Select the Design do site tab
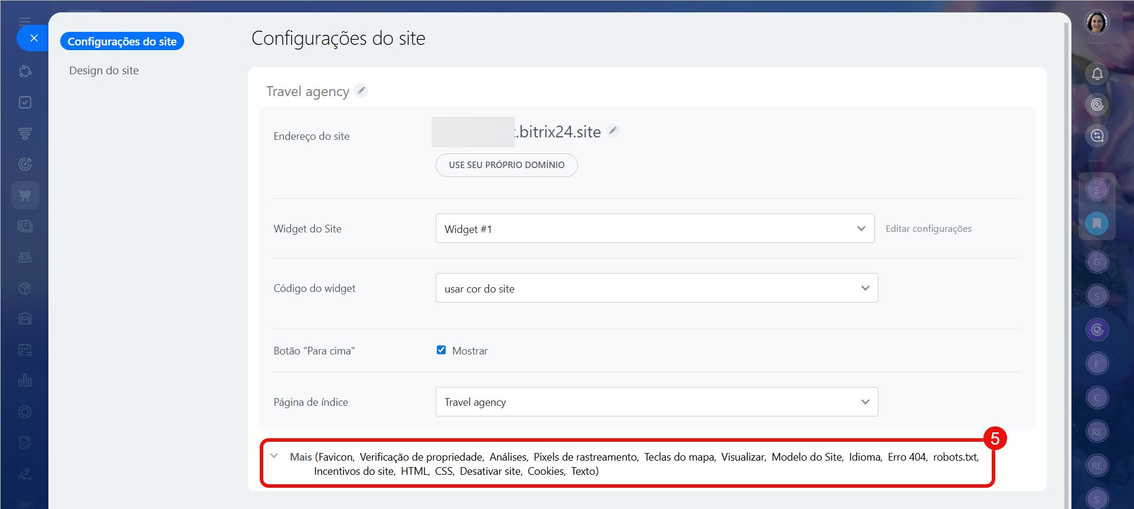1134x509 pixels. 104,70
